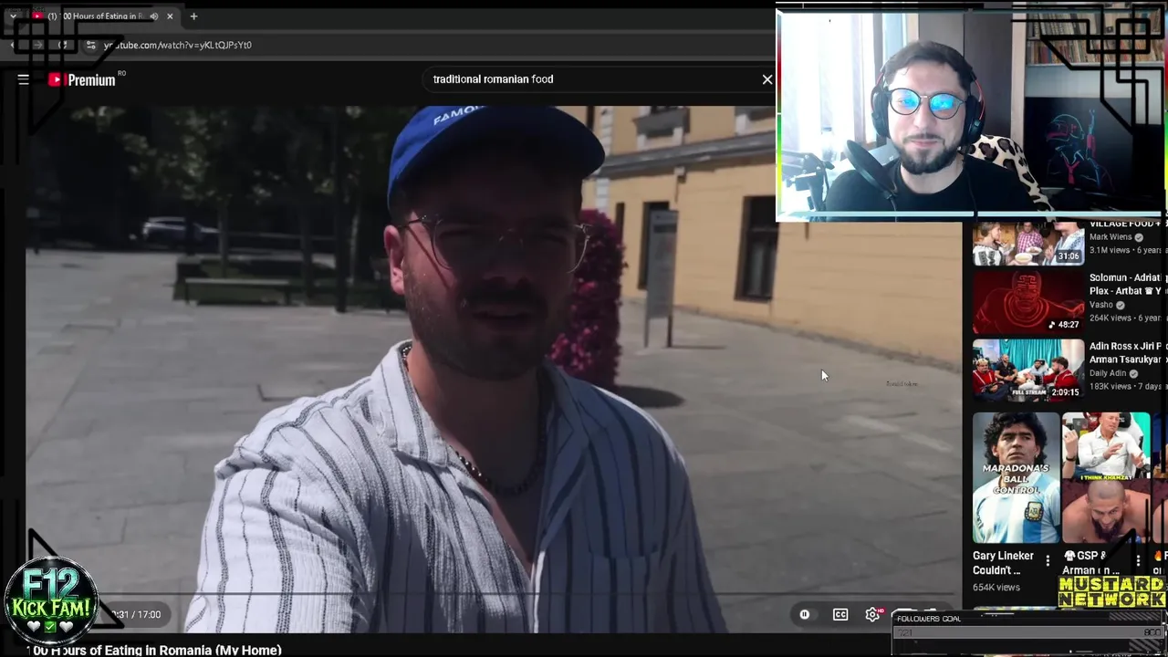Visit the Daily Adin channel name
Viewport: 1168px width, 657px height.
click(1108, 373)
